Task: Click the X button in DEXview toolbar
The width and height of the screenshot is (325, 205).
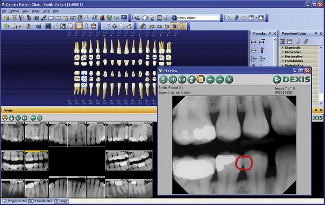Action: click(229, 79)
